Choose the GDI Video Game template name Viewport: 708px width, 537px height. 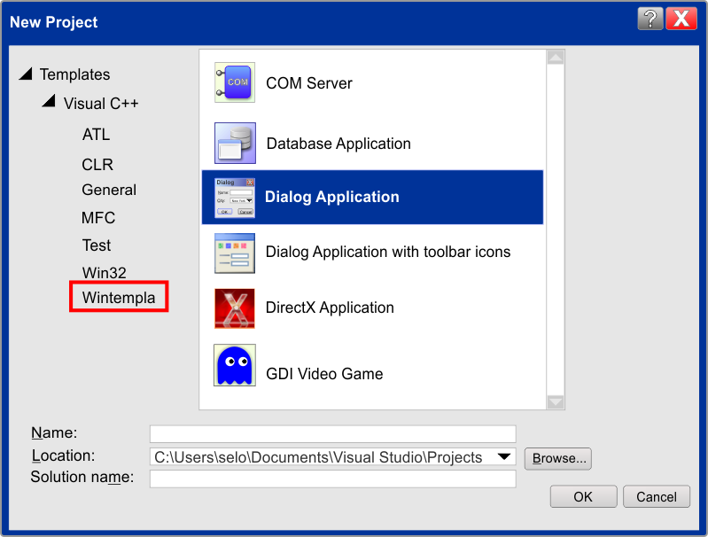tap(324, 374)
